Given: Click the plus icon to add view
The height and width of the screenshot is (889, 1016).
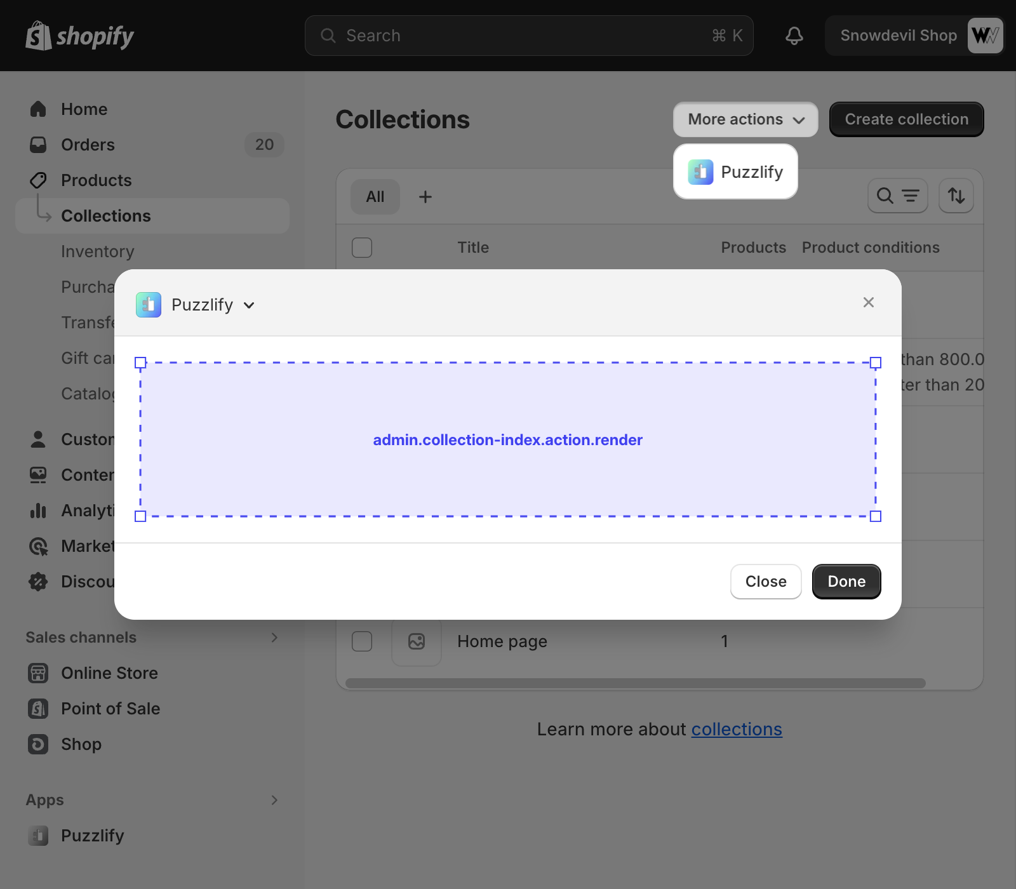Looking at the screenshot, I should 425,197.
